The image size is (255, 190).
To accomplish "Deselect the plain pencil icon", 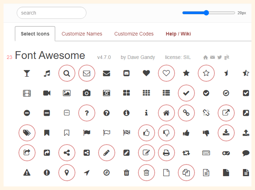I will click(107, 153).
